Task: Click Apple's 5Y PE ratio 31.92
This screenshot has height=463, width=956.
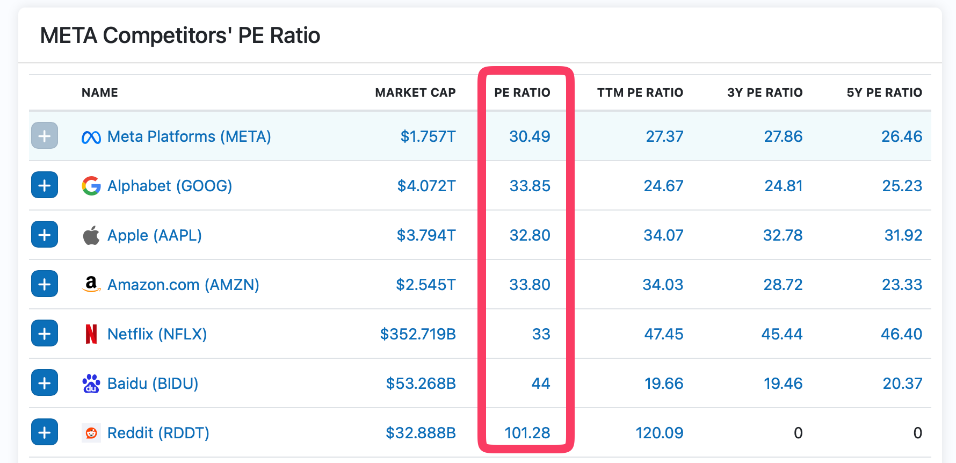Action: click(x=903, y=235)
